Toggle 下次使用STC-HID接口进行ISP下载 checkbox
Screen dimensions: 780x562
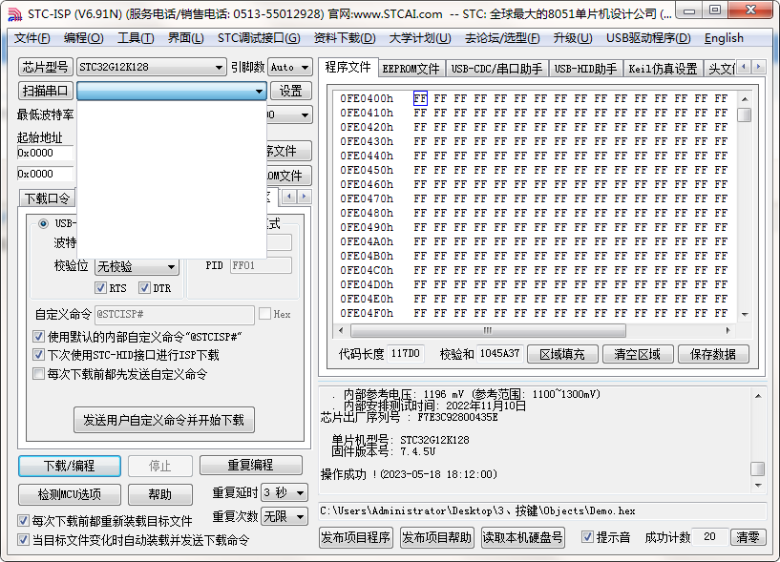point(38,355)
